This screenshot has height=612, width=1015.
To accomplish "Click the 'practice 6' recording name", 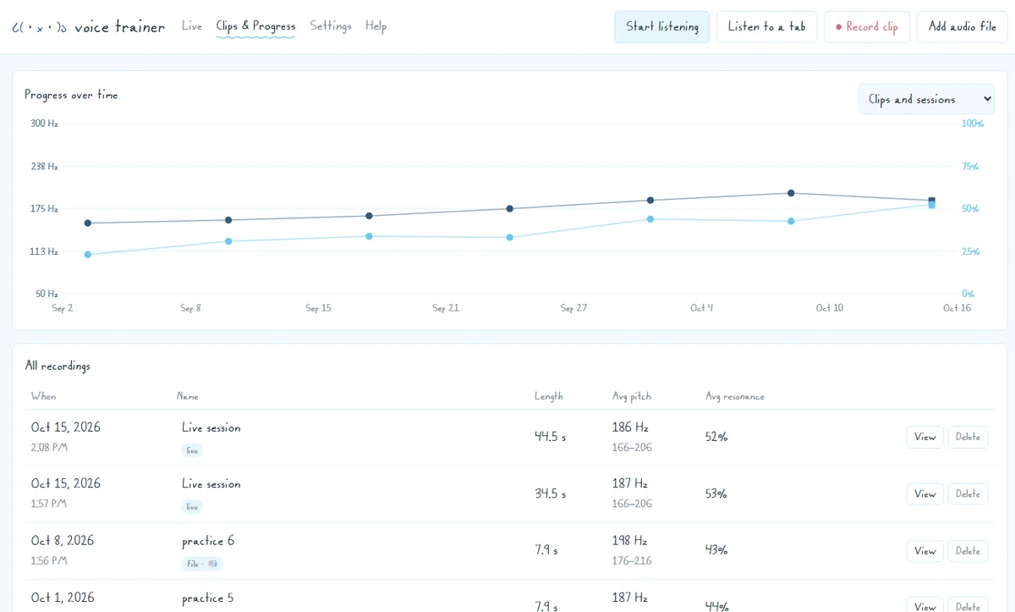I will (208, 541).
